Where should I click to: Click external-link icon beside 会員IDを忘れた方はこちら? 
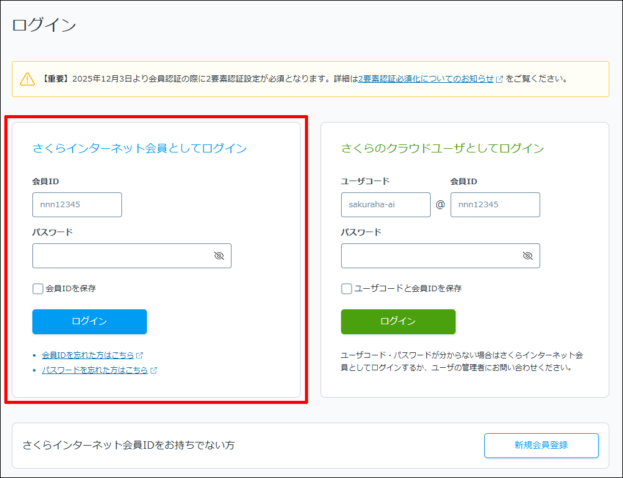[x=140, y=355]
